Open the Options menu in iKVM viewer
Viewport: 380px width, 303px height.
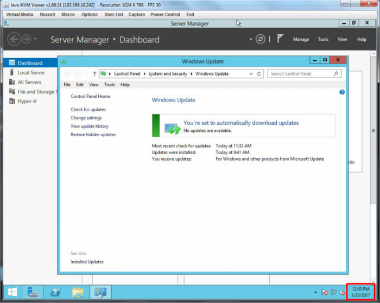(90, 15)
